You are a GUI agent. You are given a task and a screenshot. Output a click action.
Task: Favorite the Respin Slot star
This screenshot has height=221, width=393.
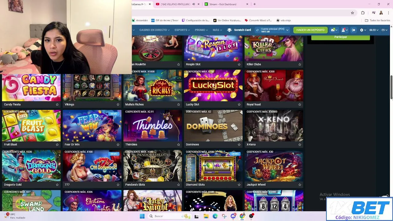coord(239,64)
